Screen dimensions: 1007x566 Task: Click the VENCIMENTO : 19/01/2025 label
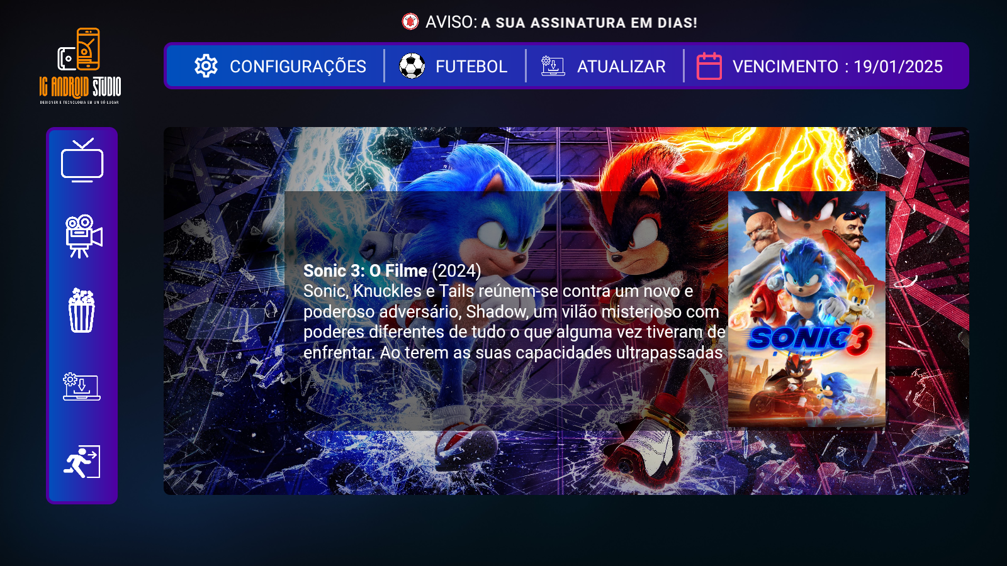point(838,67)
